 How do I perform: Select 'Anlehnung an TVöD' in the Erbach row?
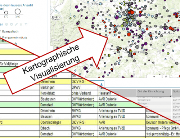(x=122, y=128)
